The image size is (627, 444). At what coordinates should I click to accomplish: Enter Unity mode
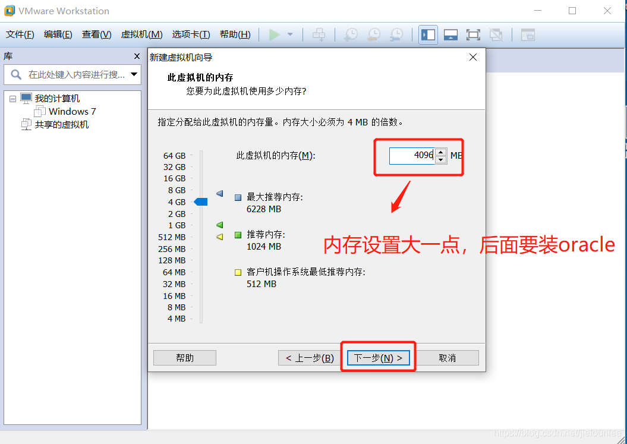(496, 34)
